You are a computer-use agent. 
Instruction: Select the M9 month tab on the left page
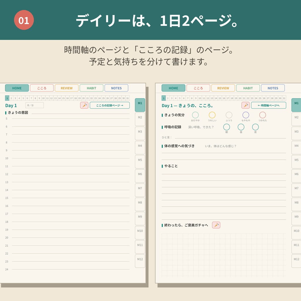coord(140,219)
